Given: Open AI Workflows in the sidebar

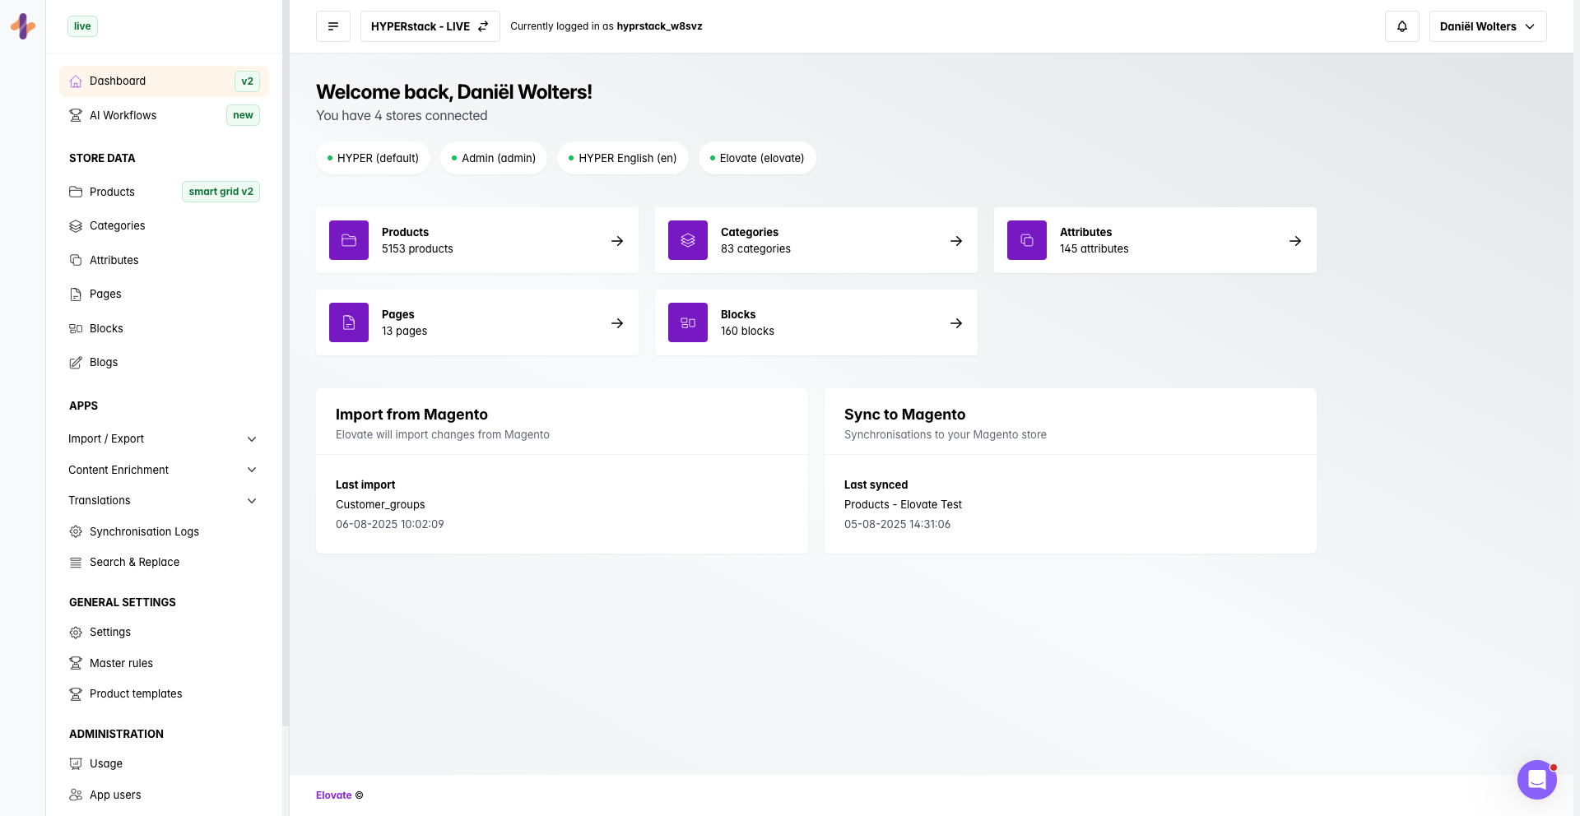Looking at the screenshot, I should [123, 115].
